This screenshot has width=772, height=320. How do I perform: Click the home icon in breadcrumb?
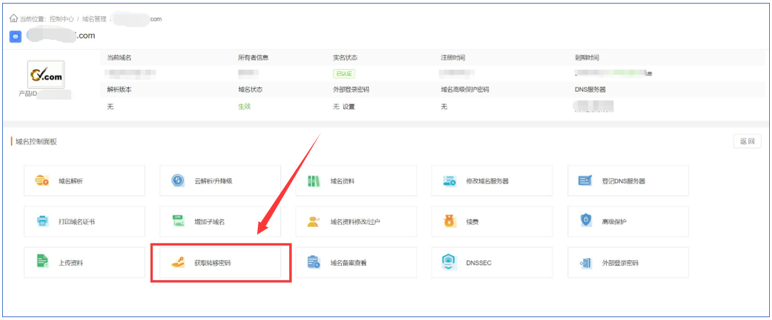[x=14, y=18]
